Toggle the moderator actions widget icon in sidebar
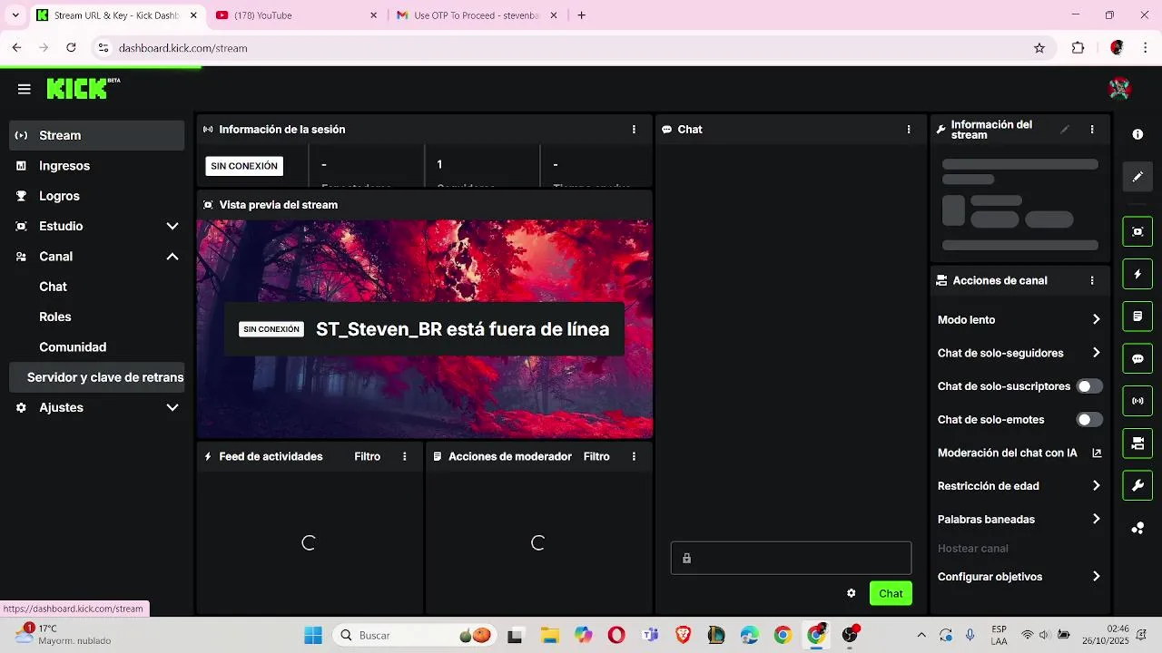Viewport: 1162px width, 653px height. (1137, 317)
